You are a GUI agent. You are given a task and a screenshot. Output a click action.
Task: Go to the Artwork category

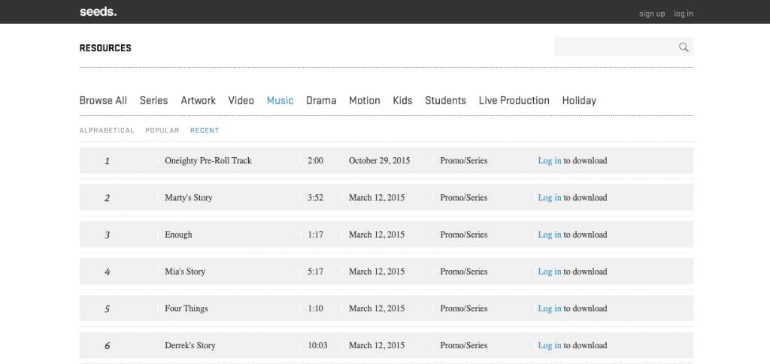click(198, 100)
